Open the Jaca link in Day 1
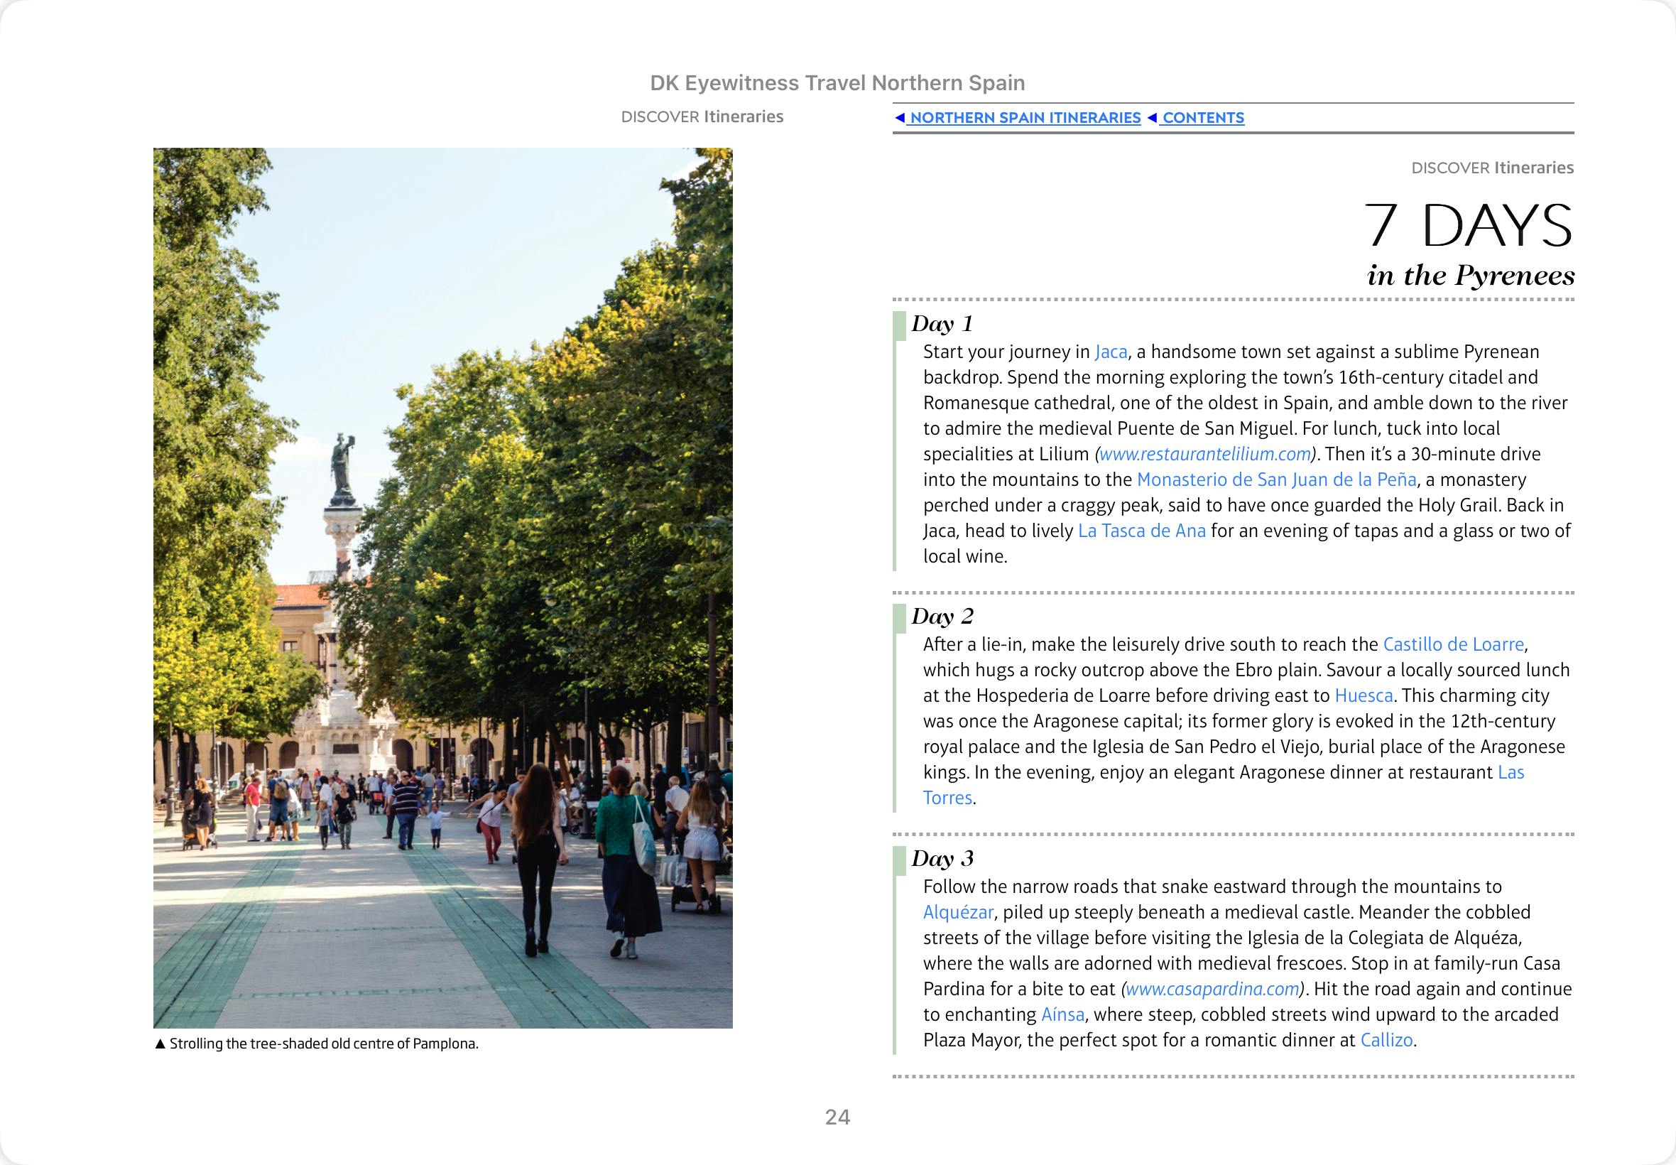The image size is (1676, 1165). coord(1111,352)
